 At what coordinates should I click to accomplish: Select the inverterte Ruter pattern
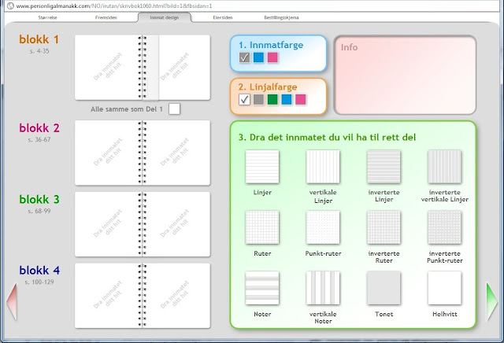pyautogui.click(x=384, y=227)
